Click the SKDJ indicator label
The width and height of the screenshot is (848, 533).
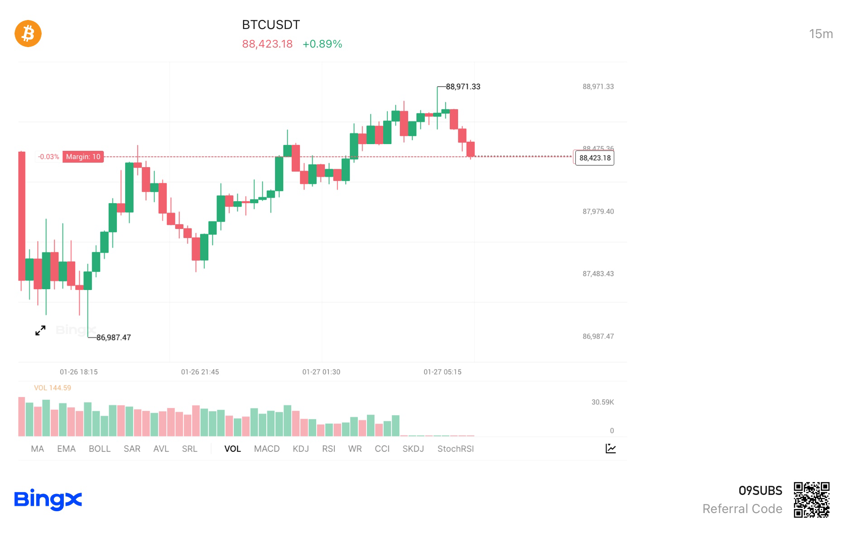pyautogui.click(x=413, y=449)
